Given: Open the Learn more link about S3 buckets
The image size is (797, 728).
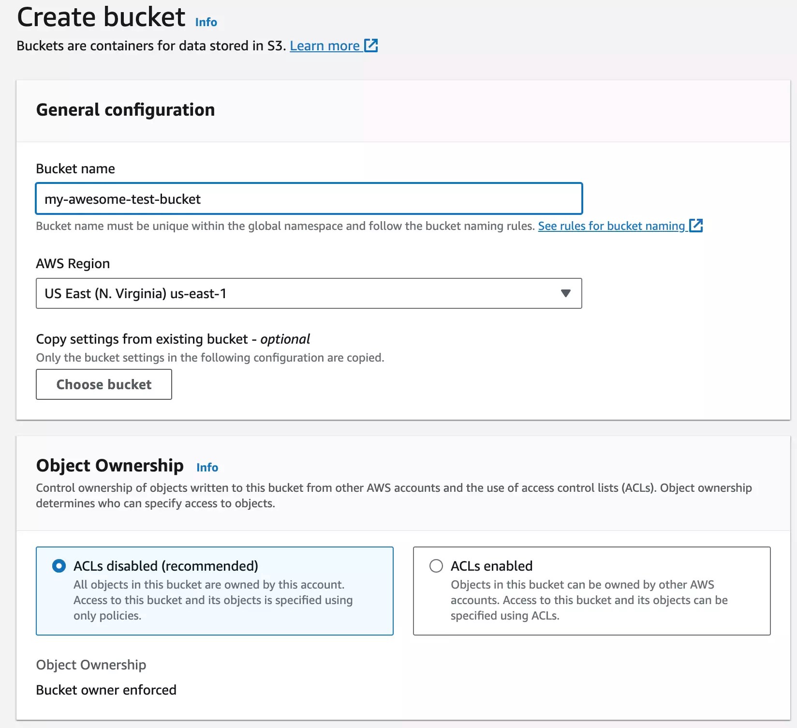Looking at the screenshot, I should click(325, 45).
